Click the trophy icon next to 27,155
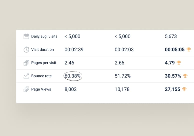This screenshot has height=136, width=194. pyautogui.click(x=184, y=89)
